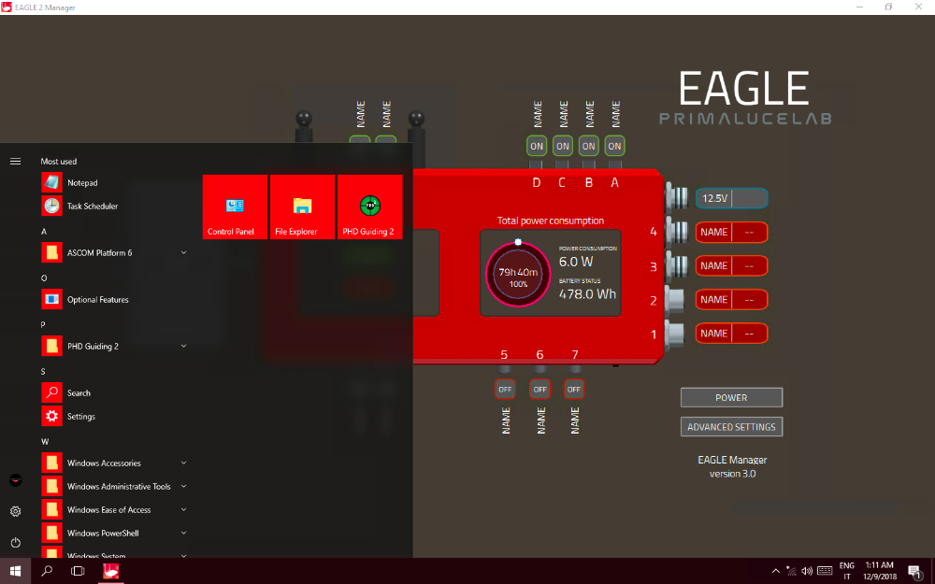Expand Windows Ease of Access chevron
The width and height of the screenshot is (935, 584).
coord(183,509)
